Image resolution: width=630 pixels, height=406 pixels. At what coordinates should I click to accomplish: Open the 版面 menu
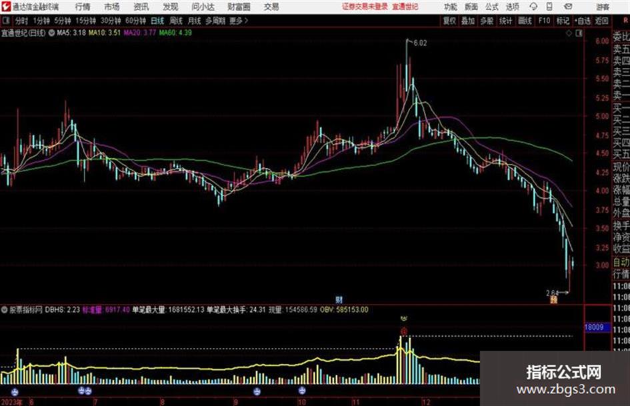(471, 7)
